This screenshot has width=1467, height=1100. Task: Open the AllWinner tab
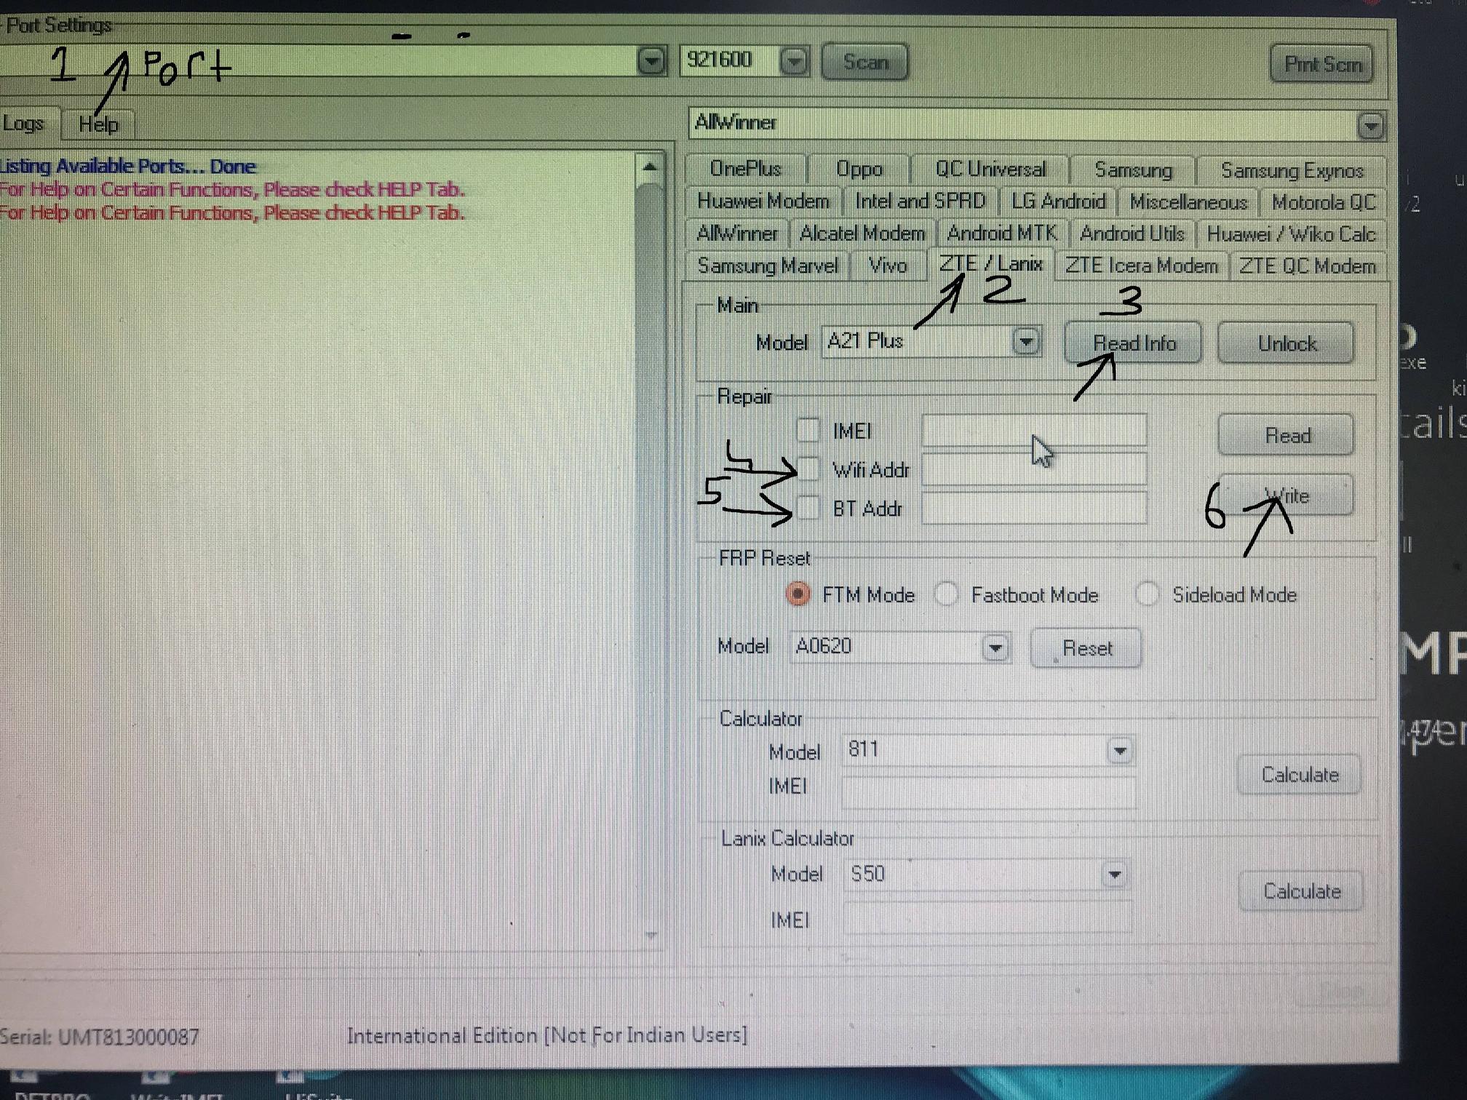(737, 234)
